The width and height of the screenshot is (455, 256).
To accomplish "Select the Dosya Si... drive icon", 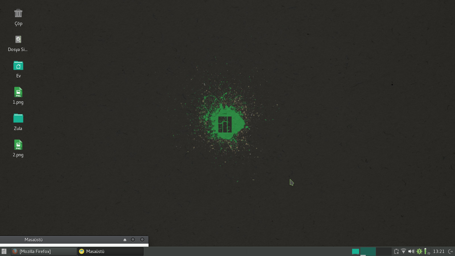I will 18,40.
